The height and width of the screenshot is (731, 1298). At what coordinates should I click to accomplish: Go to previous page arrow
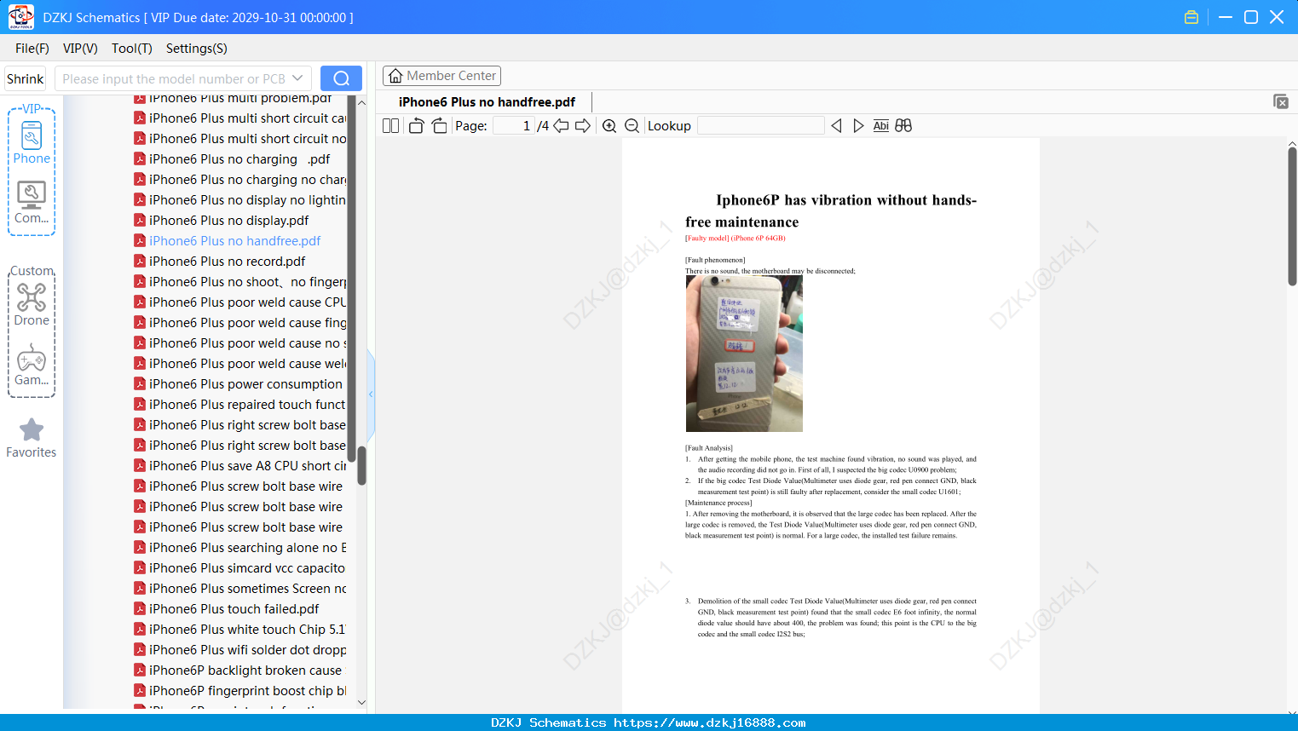pos(561,126)
